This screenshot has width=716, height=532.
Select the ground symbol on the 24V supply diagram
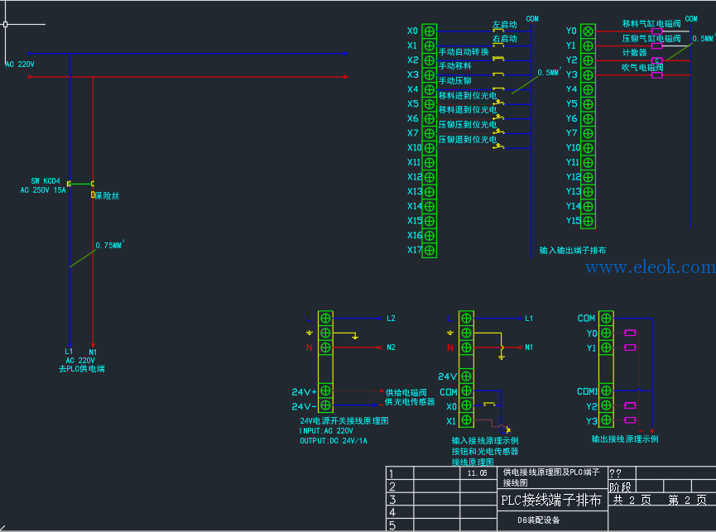355,338
